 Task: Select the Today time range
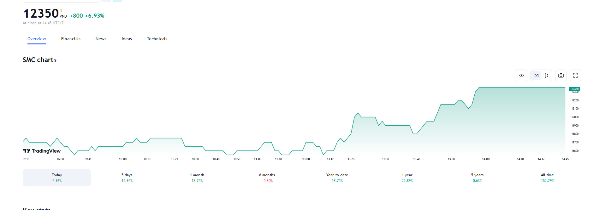tap(57, 178)
